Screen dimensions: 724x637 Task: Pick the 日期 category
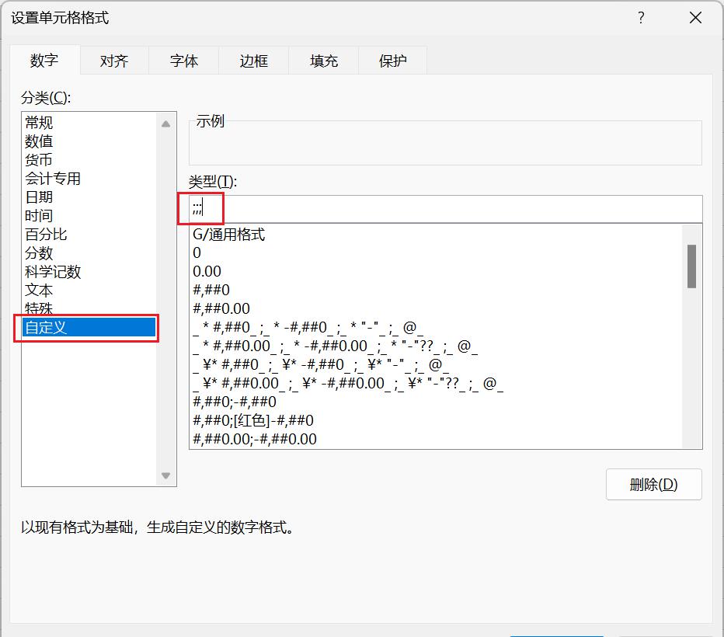(x=89, y=197)
